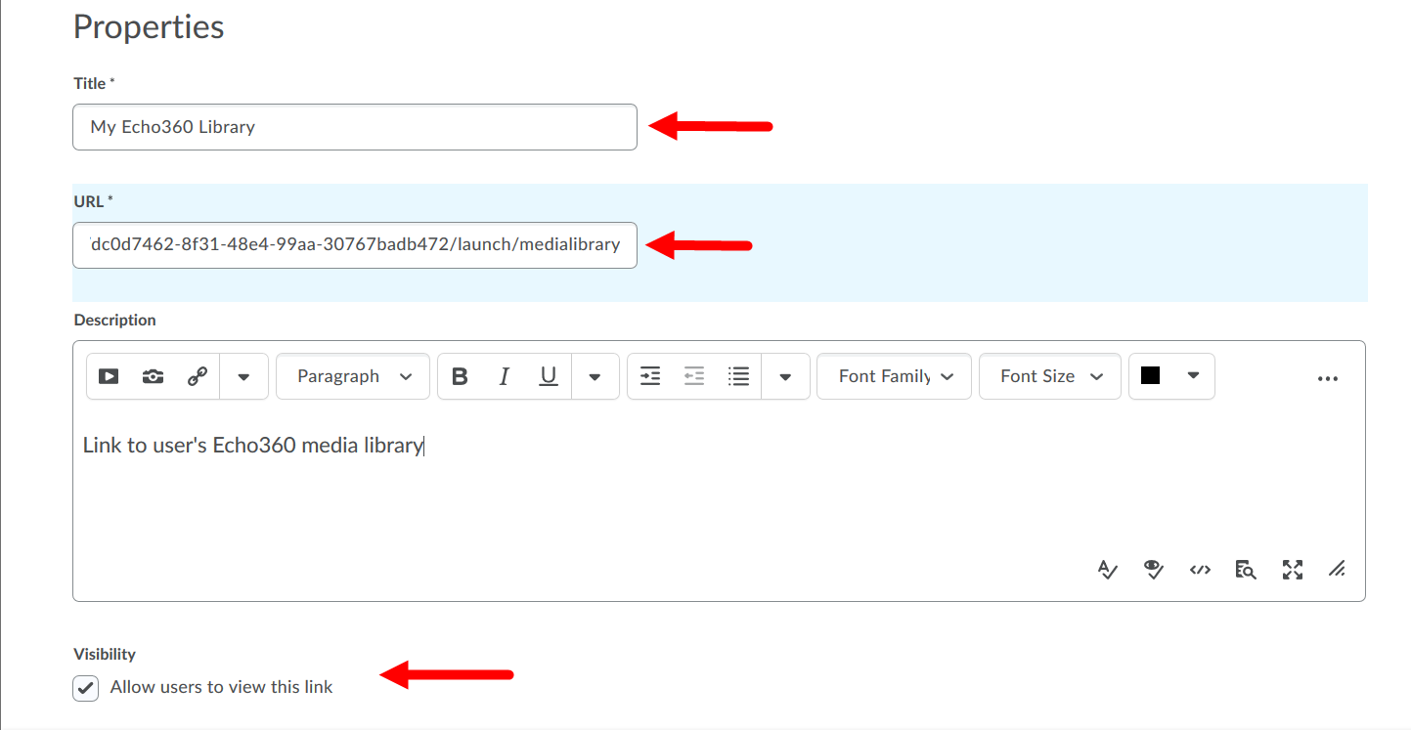
Task: Open the HTML source code editor
Action: click(x=1200, y=570)
